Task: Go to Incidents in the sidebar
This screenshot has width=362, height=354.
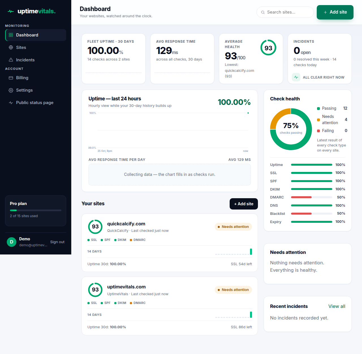Action: click(x=36, y=60)
